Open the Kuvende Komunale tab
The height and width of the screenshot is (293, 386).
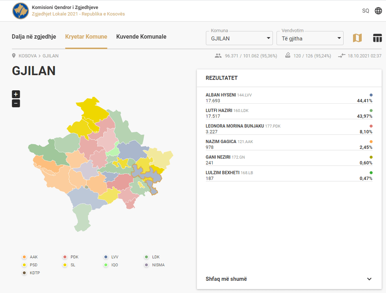coord(141,37)
